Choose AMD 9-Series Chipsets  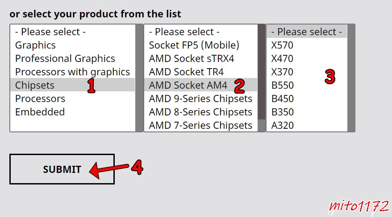pyautogui.click(x=201, y=98)
